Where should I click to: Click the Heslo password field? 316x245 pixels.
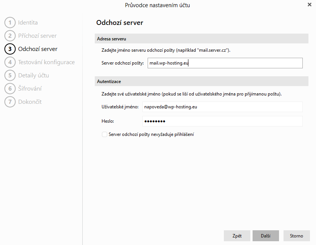(222, 121)
